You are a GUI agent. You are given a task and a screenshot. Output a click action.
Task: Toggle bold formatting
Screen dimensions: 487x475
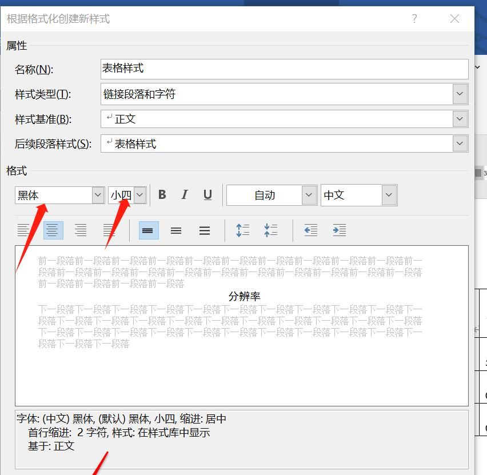[162, 195]
